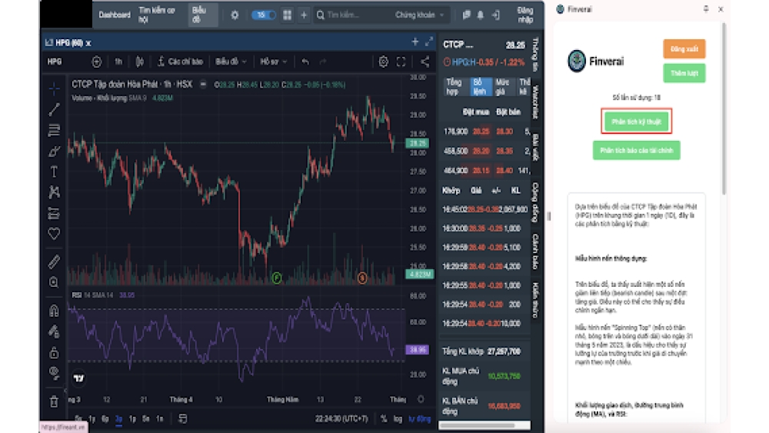Switch to the Sổ lệnh tab
This screenshot has width=769, height=433.
479,87
